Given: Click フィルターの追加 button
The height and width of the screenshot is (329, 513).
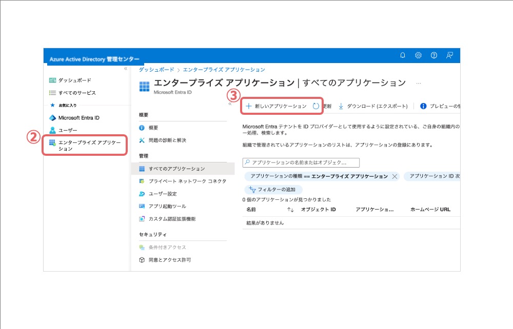Looking at the screenshot, I should pos(273,190).
